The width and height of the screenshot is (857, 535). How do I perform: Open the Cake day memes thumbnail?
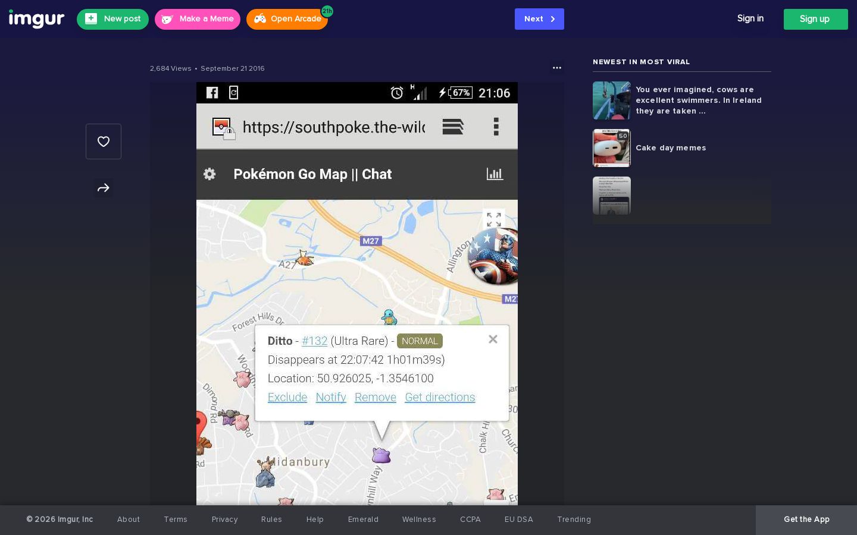pyautogui.click(x=611, y=148)
